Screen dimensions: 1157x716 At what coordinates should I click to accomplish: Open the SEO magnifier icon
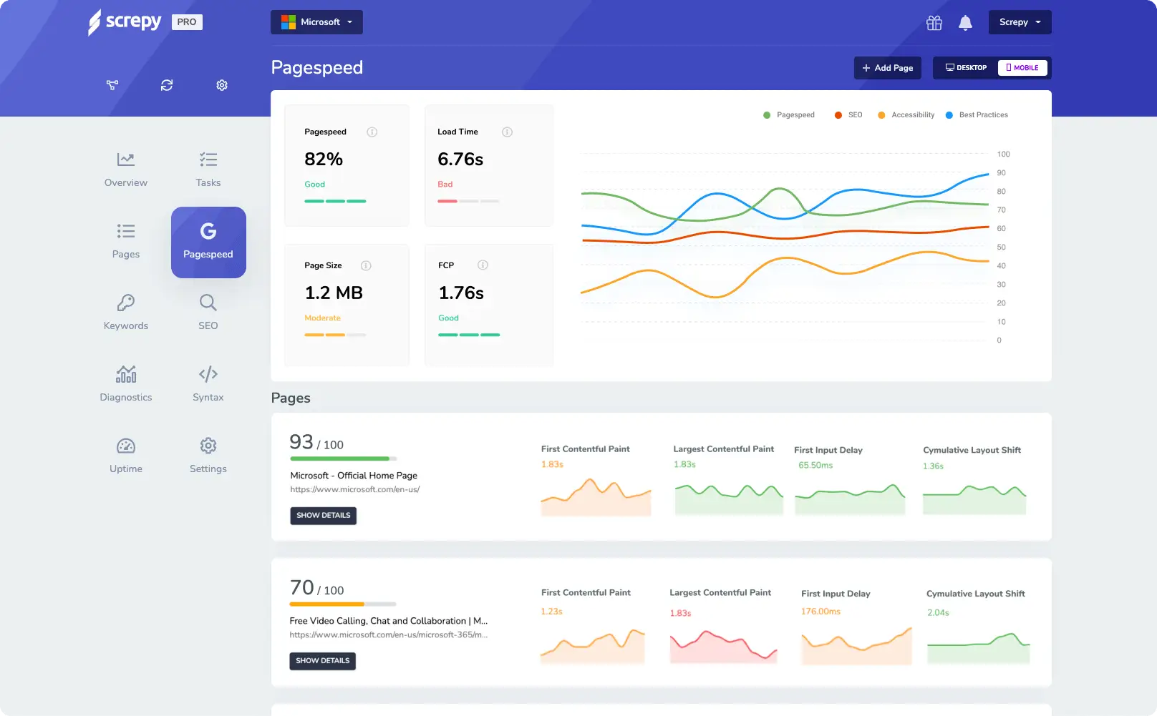click(208, 303)
